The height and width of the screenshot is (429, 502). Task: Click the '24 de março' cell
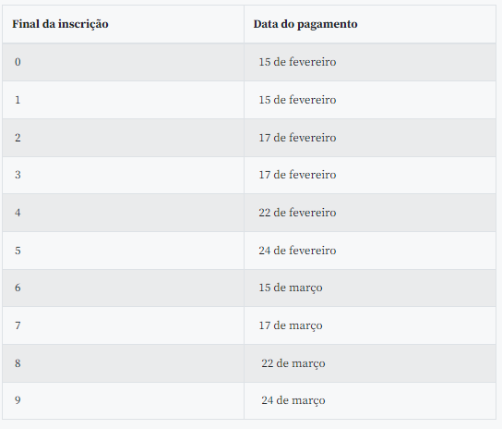pos(370,400)
